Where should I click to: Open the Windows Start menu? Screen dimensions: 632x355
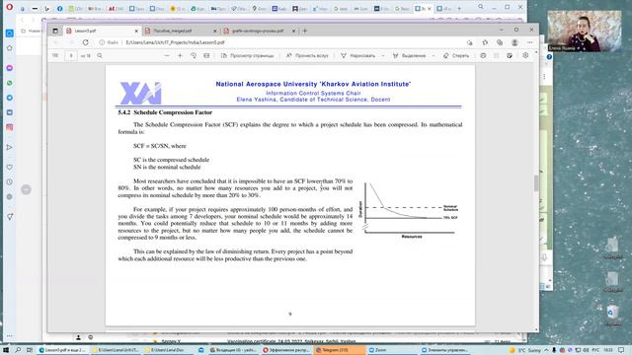pyautogui.click(x=6, y=350)
